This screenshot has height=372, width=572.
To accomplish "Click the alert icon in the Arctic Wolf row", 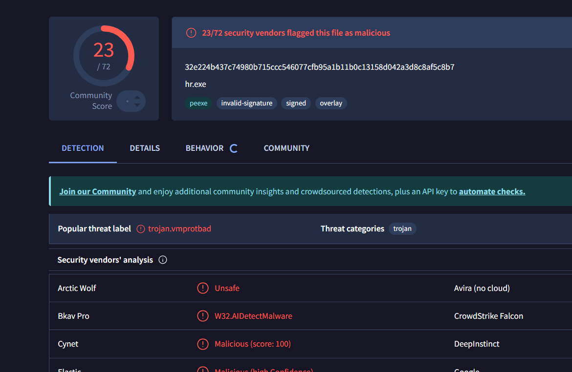I will coord(202,289).
